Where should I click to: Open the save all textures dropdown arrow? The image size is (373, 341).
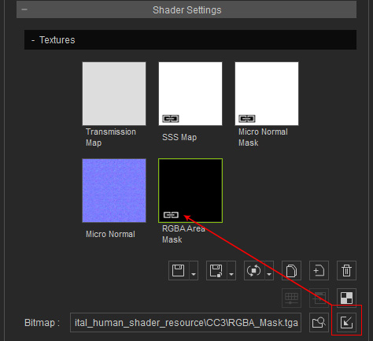[231, 271]
